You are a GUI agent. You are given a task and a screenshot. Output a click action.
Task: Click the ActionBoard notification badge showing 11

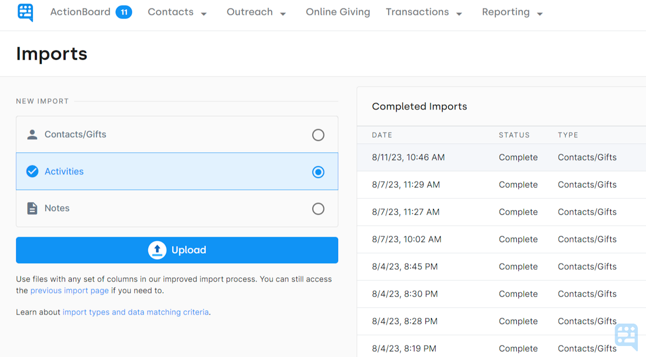click(x=124, y=12)
